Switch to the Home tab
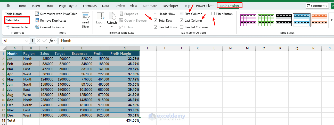Image resolution: width=334 pixels, height=125 pixels. point(22,6)
